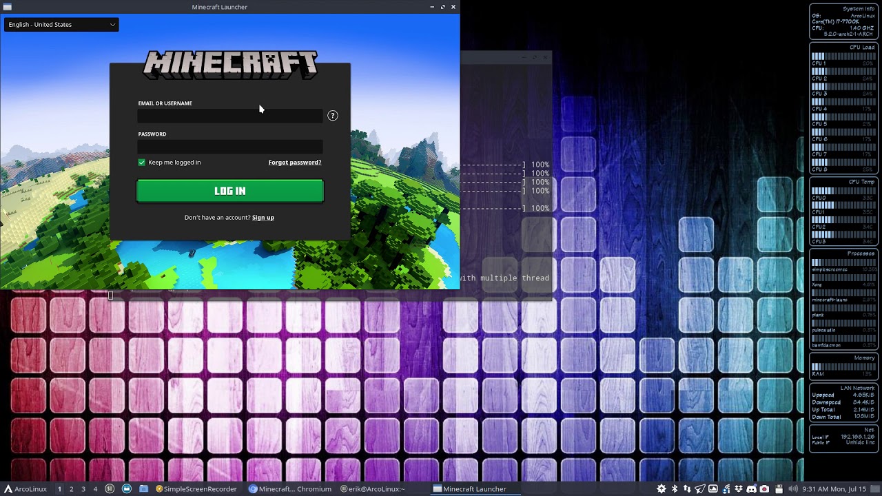Image resolution: width=882 pixels, height=496 pixels.
Task: Open the blue browser launcher icon in the panel
Action: (127, 489)
